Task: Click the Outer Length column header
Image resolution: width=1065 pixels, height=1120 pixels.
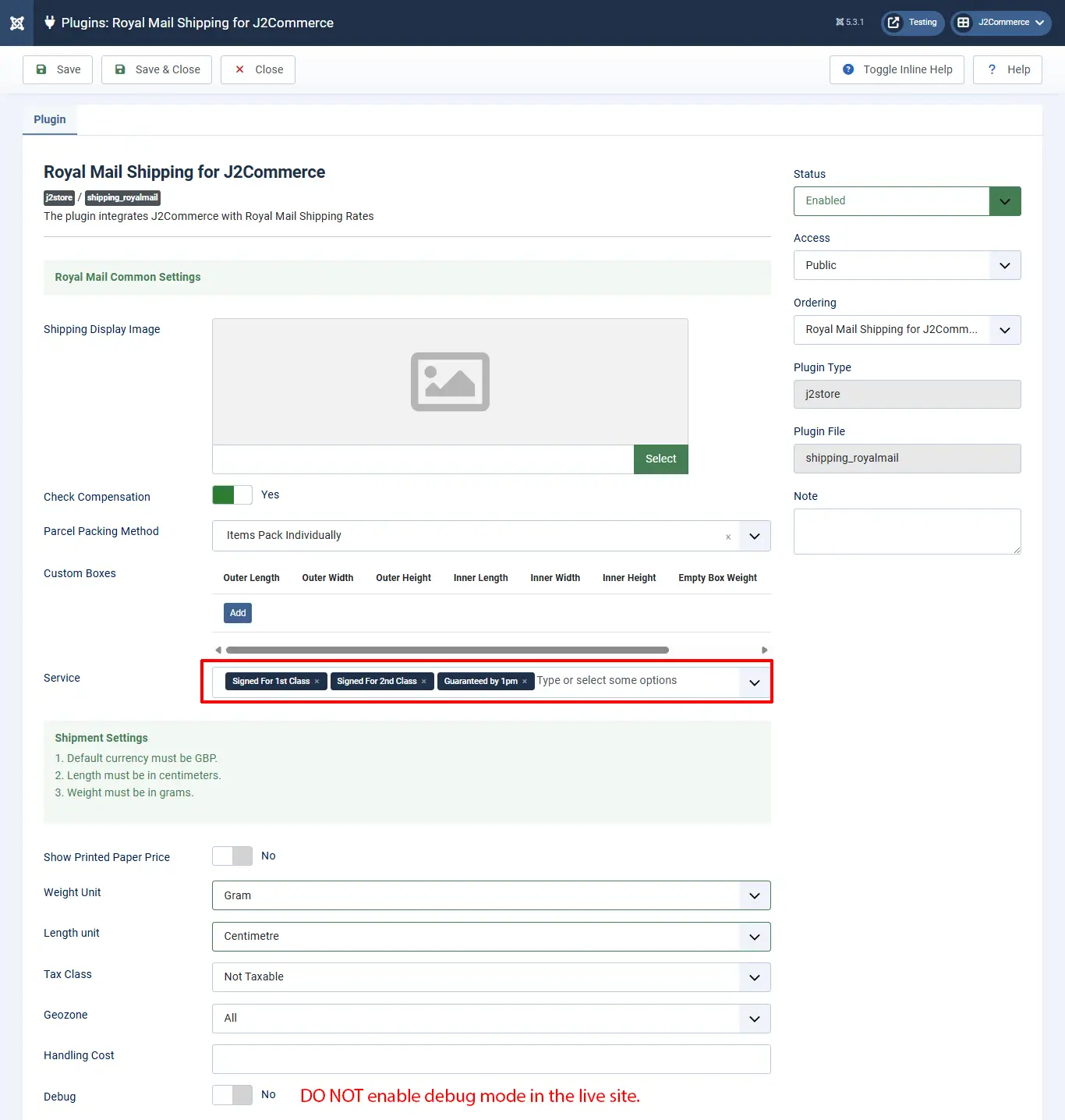Action: (x=251, y=578)
